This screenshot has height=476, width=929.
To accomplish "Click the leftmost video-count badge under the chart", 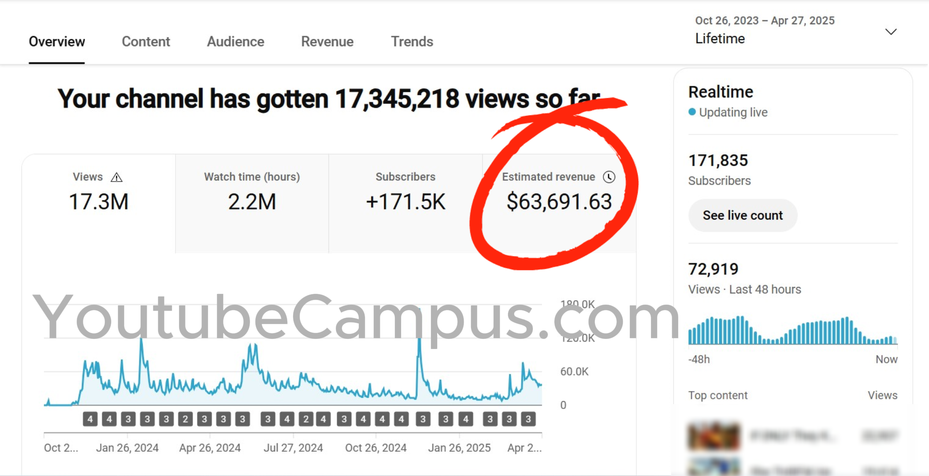I will pos(90,419).
